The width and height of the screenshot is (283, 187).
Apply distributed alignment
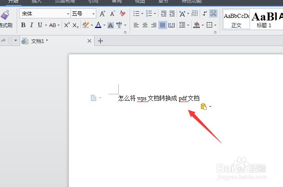point(171,25)
